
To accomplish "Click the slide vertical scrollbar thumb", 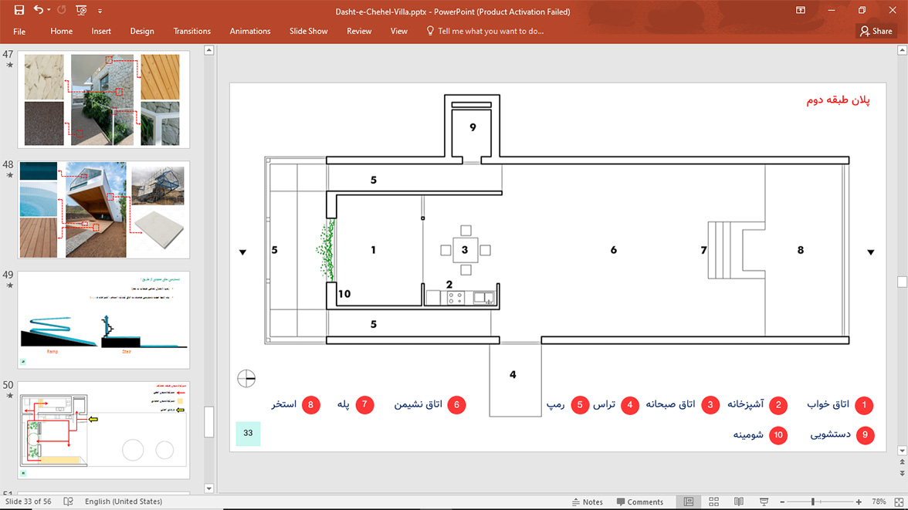I will pyautogui.click(x=902, y=282).
